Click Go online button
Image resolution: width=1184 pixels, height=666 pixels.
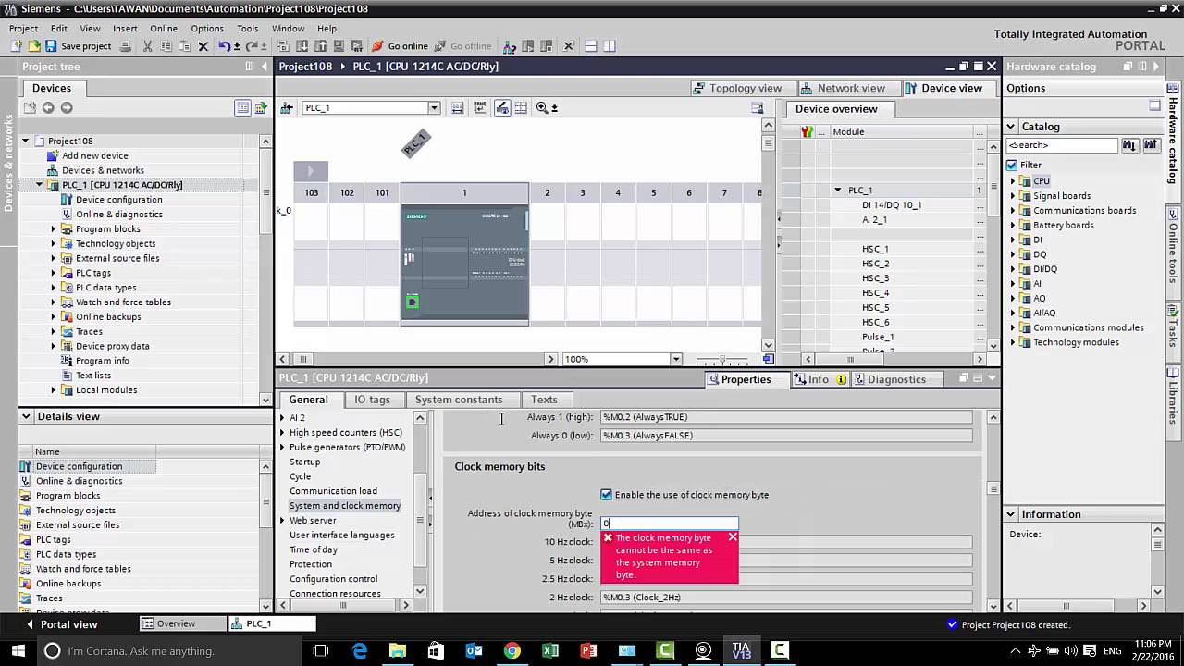point(400,46)
